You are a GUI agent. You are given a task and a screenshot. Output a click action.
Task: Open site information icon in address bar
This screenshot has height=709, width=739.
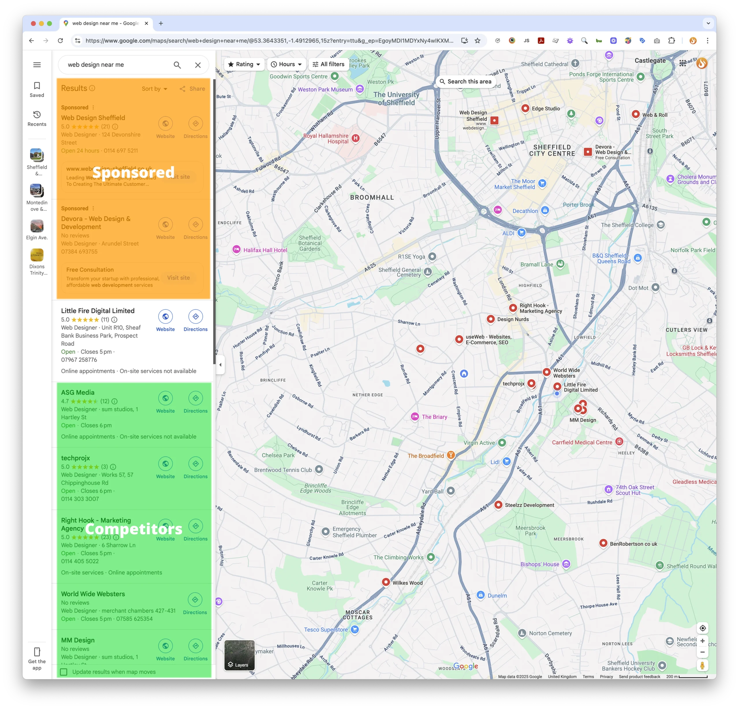tap(78, 41)
